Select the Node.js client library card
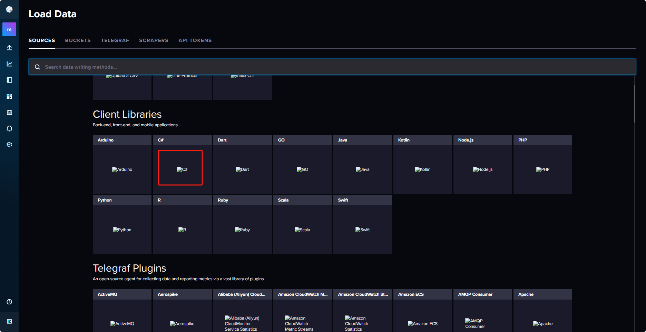This screenshot has width=646, height=332. pos(483,164)
